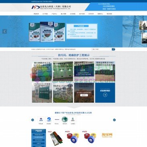Click the white button on dusk project
The image size is (147, 147).
coord(84,95)
